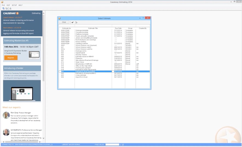Select the 'Plotworks' estimate row

(x=104, y=58)
